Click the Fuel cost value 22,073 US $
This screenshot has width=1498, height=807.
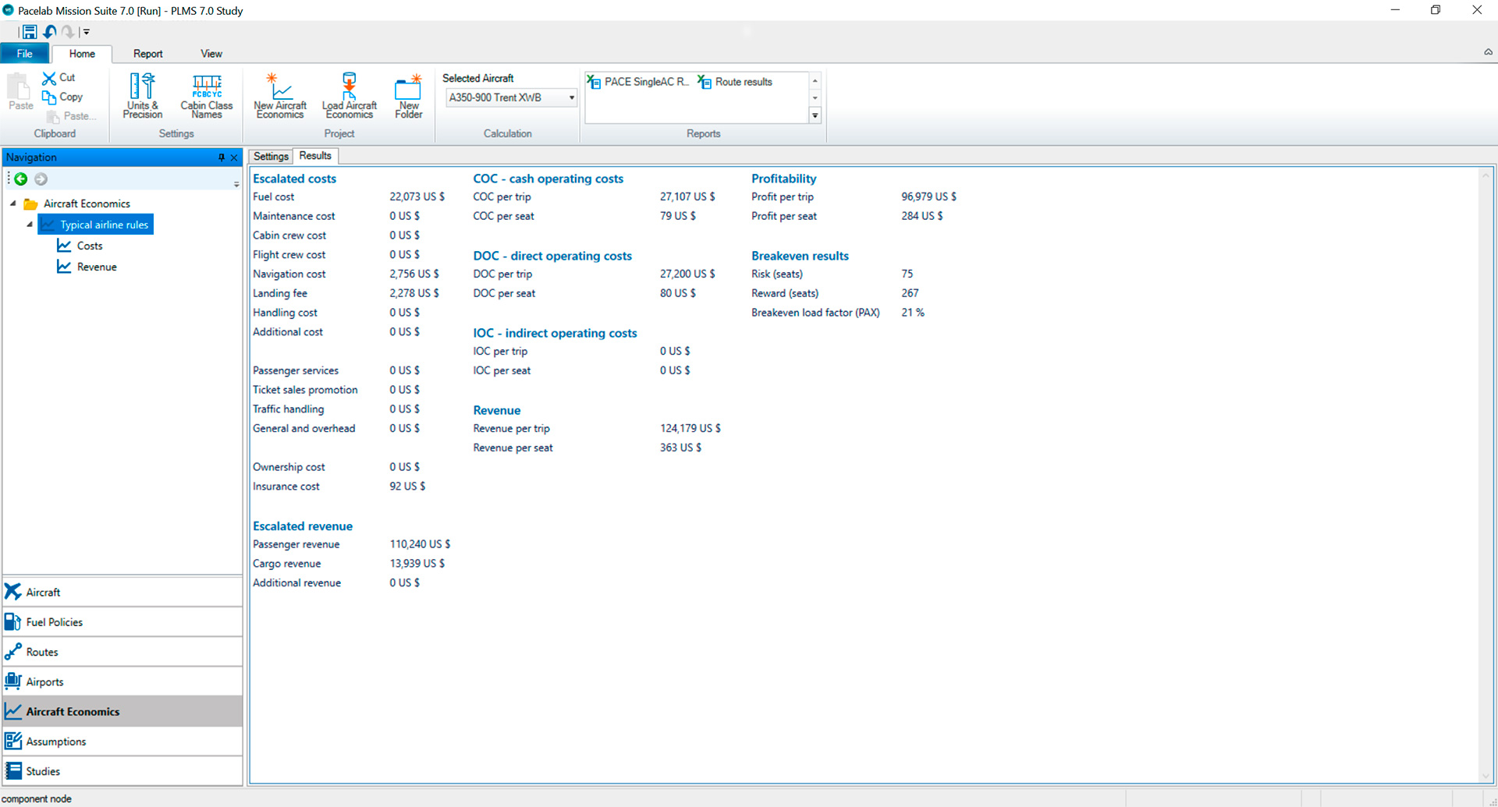click(x=417, y=196)
